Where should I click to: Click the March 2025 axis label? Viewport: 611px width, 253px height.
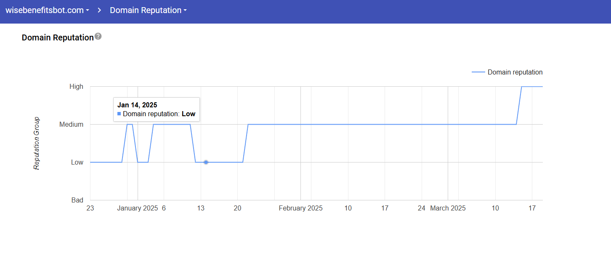(x=448, y=208)
